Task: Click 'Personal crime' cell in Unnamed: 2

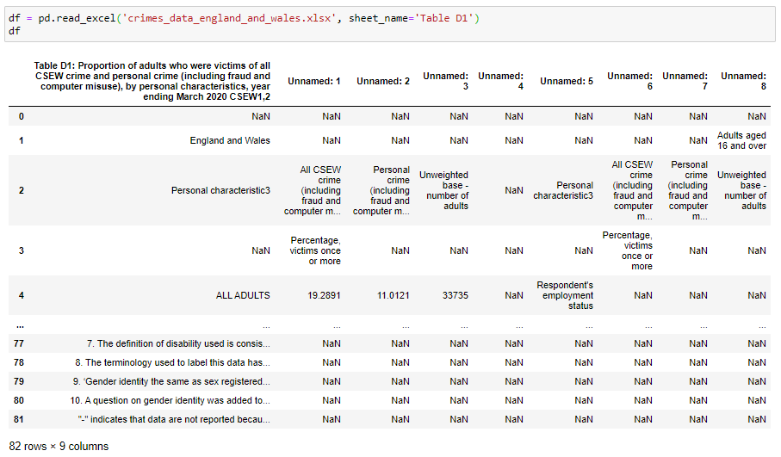Action: (x=381, y=191)
